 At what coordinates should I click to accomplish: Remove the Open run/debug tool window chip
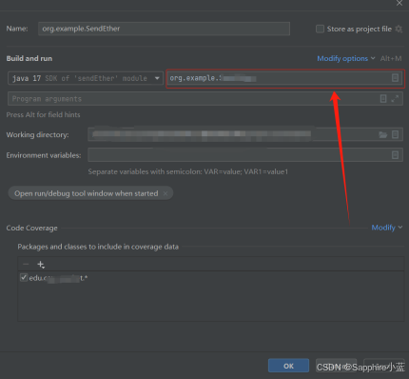pyautogui.click(x=166, y=193)
